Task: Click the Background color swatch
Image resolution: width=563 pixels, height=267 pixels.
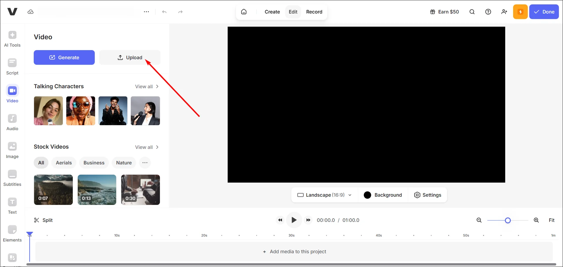Action: (x=367, y=195)
